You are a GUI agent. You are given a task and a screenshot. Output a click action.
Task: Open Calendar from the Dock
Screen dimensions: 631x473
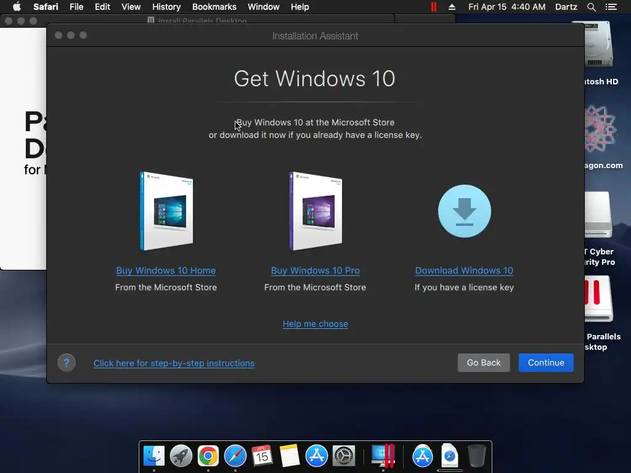pyautogui.click(x=262, y=456)
